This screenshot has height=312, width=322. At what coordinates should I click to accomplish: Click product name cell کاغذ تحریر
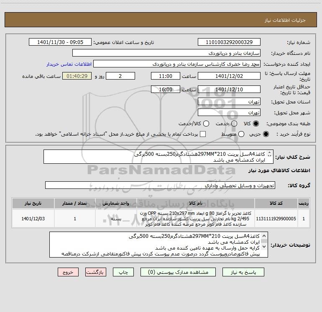196,219
